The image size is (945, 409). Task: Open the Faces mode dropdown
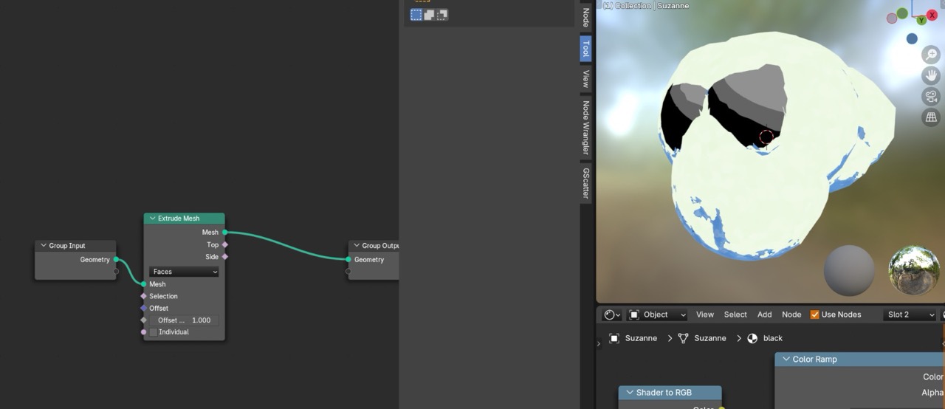184,272
